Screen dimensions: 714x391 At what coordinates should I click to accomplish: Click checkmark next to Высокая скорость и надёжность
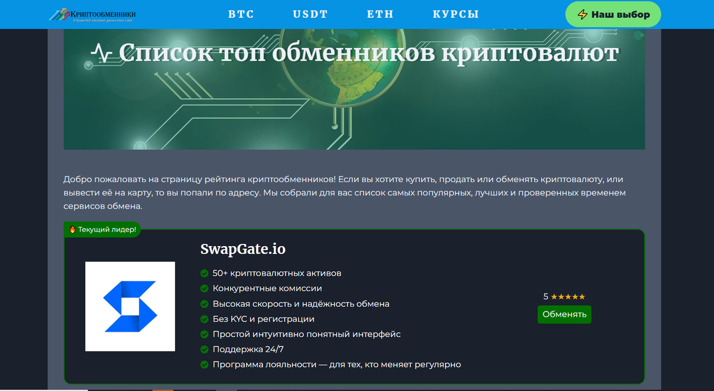204,304
